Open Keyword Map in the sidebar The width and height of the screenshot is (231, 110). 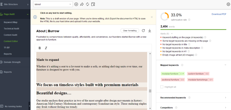11,22
